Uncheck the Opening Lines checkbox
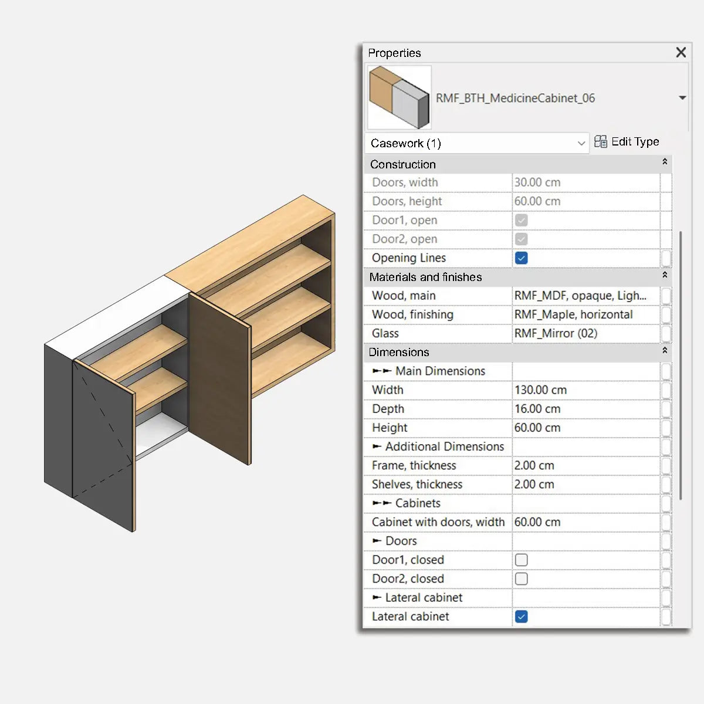This screenshot has width=704, height=704. click(521, 258)
